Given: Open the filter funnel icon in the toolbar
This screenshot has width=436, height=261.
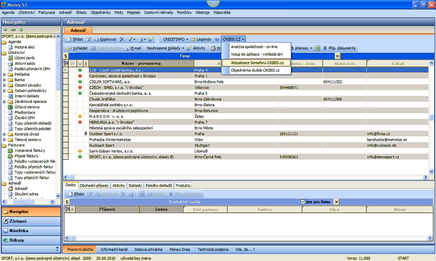Looking at the screenshot, I should (x=129, y=39).
